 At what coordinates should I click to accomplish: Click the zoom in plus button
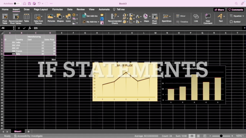[x=232, y=136]
